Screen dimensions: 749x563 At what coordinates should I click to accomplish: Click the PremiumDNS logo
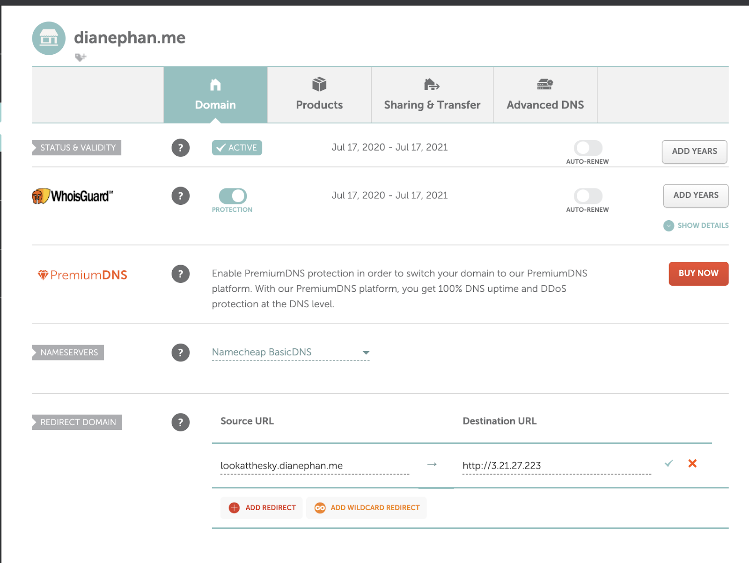pos(82,275)
